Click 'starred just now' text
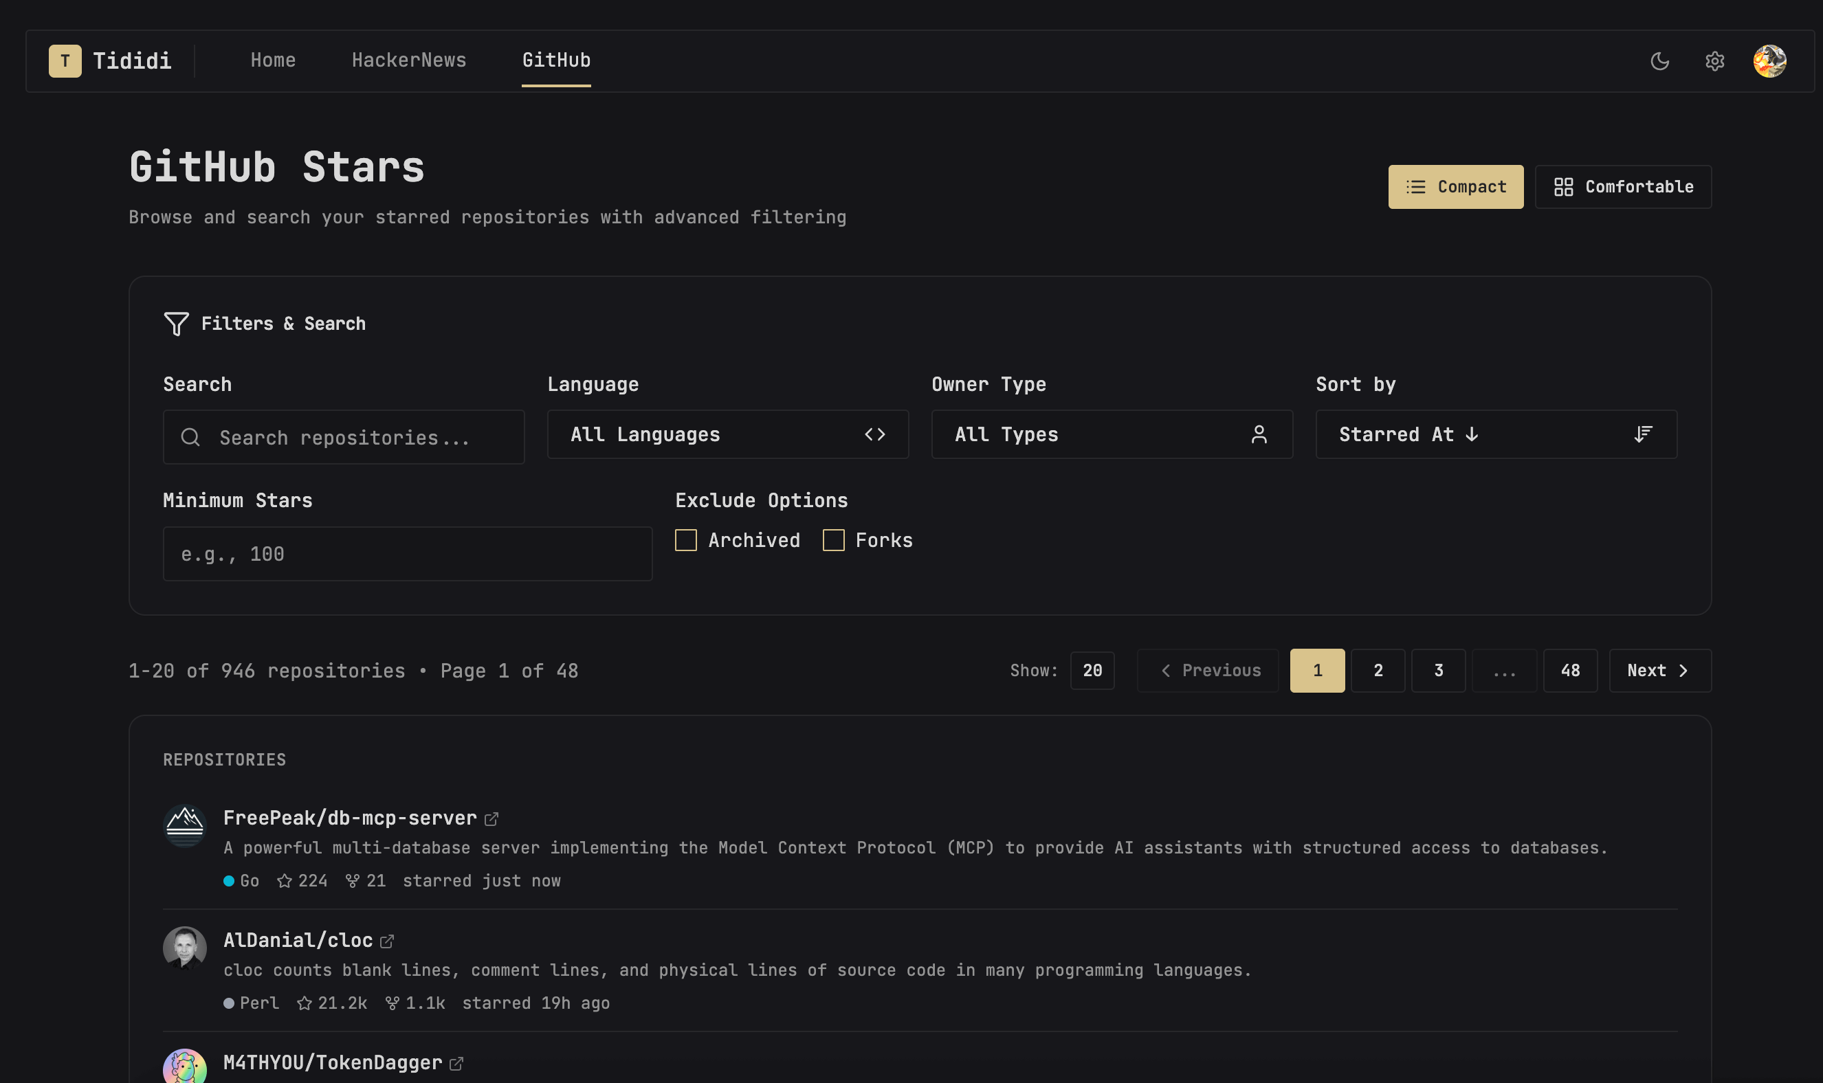This screenshot has width=1823, height=1083. pos(482,881)
